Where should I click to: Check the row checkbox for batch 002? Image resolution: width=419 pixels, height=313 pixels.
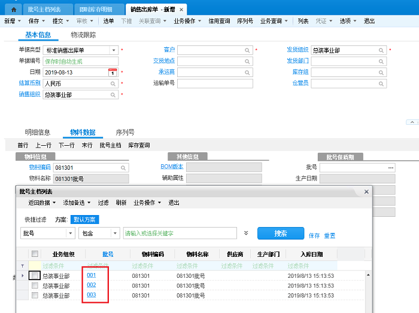[x=35, y=286]
